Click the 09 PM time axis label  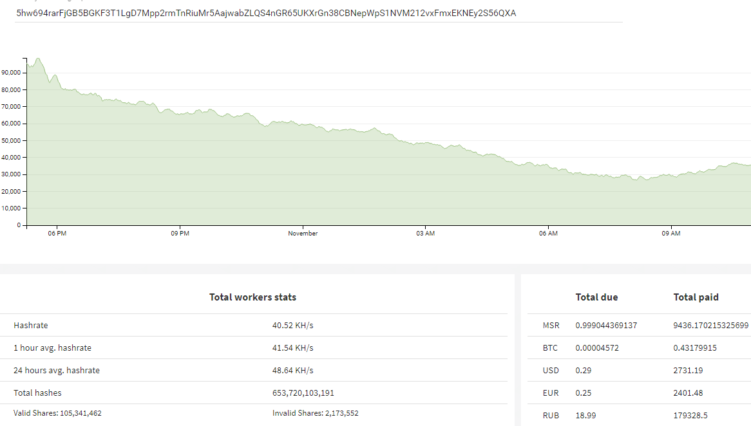[180, 234]
